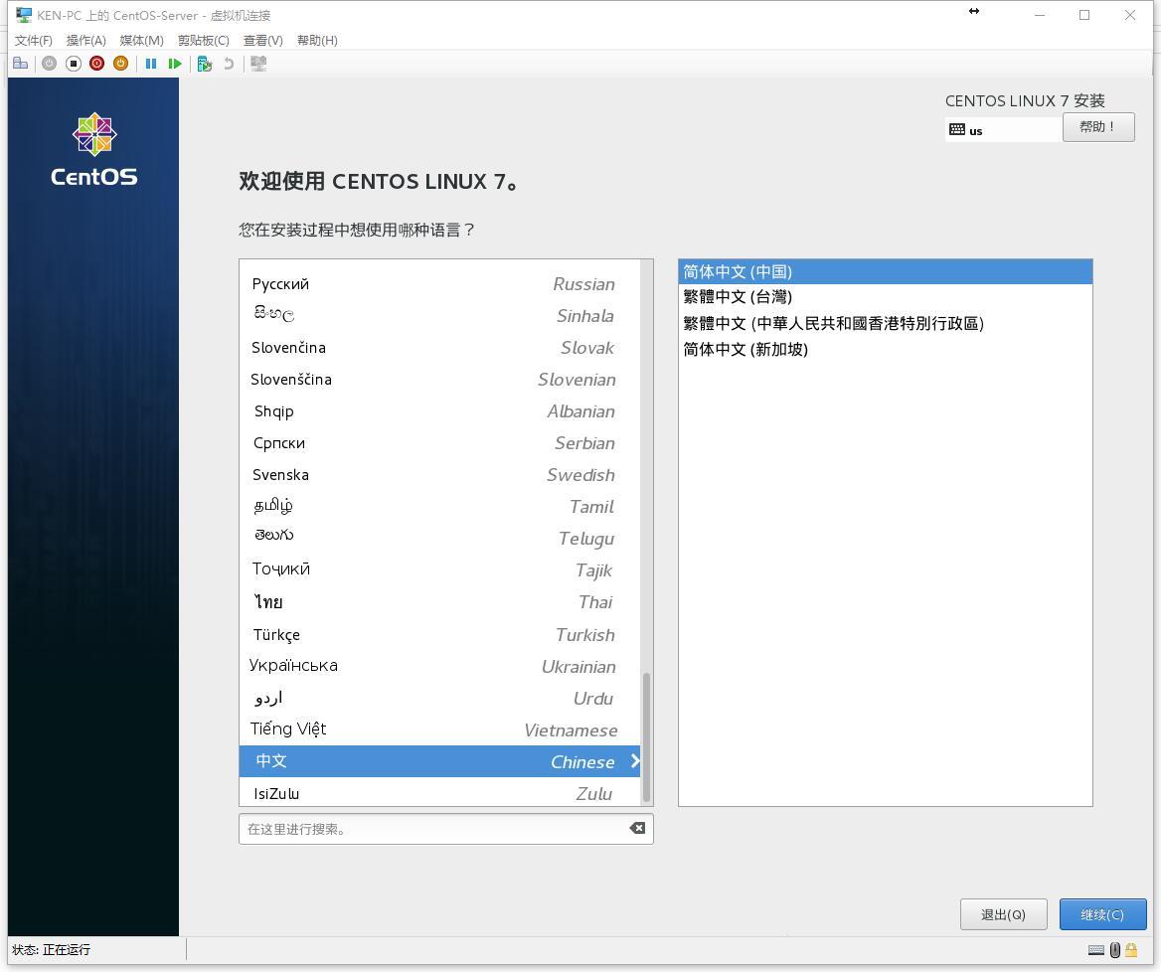This screenshot has height=972, width=1161.
Task: Select Svenska (Swedish) language
Action: click(439, 475)
